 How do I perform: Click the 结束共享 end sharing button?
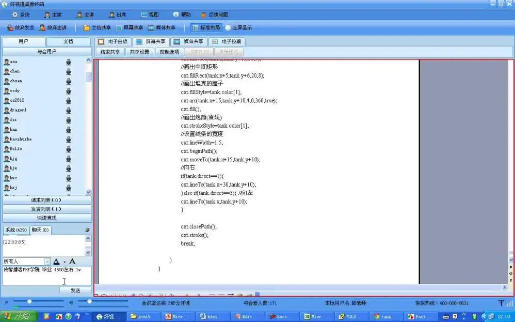click(109, 52)
